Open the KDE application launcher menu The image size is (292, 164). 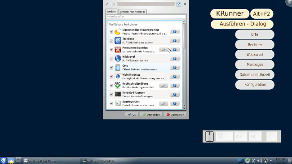[x=3, y=160]
